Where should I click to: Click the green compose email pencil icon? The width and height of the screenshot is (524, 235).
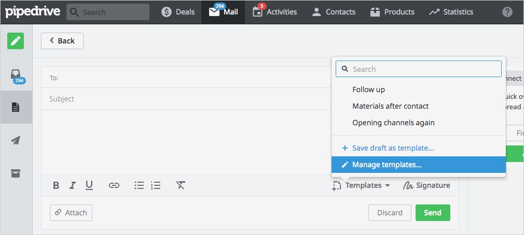click(16, 41)
